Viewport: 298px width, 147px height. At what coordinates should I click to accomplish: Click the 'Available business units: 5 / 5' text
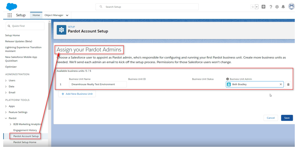point(74,71)
